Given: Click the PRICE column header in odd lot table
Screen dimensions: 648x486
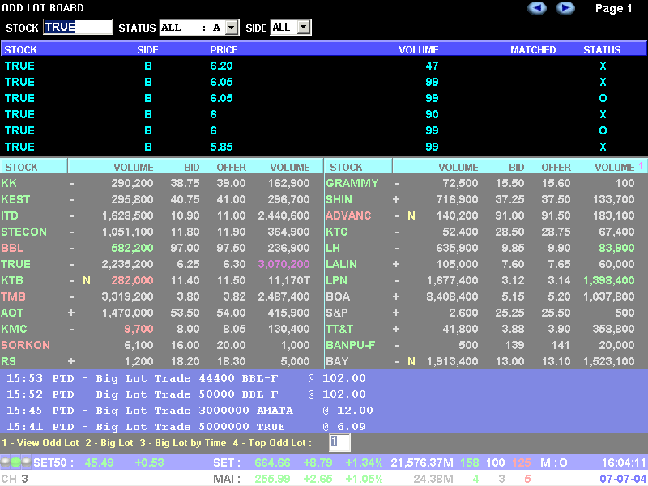Looking at the screenshot, I should click(x=224, y=50).
